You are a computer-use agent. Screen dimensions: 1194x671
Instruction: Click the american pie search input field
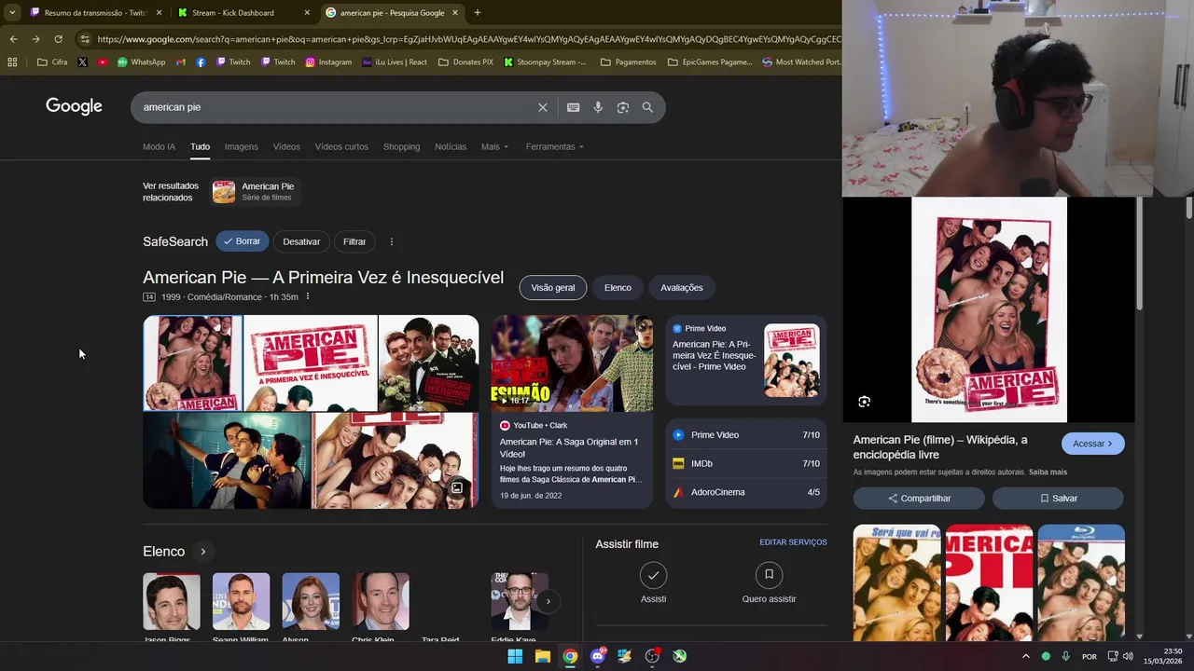(x=334, y=107)
